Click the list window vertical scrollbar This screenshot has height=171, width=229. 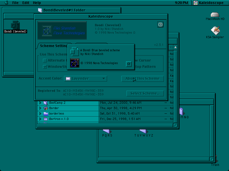pyautogui.click(x=175, y=87)
